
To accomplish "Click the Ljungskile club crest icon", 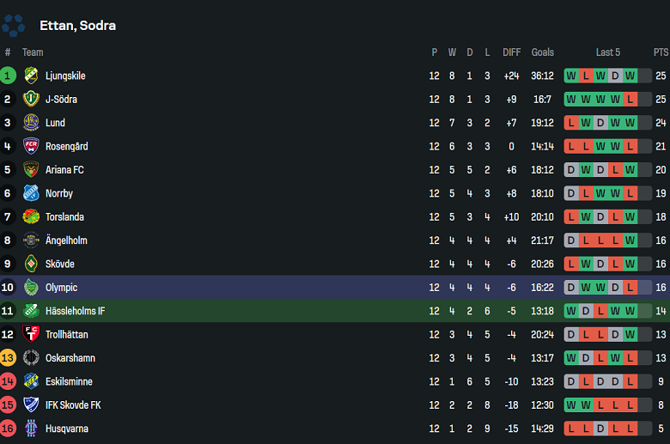I will (x=32, y=76).
